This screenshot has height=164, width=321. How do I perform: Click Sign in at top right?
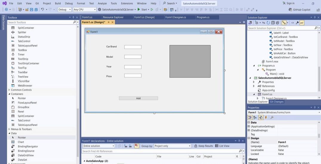(288, 3)
